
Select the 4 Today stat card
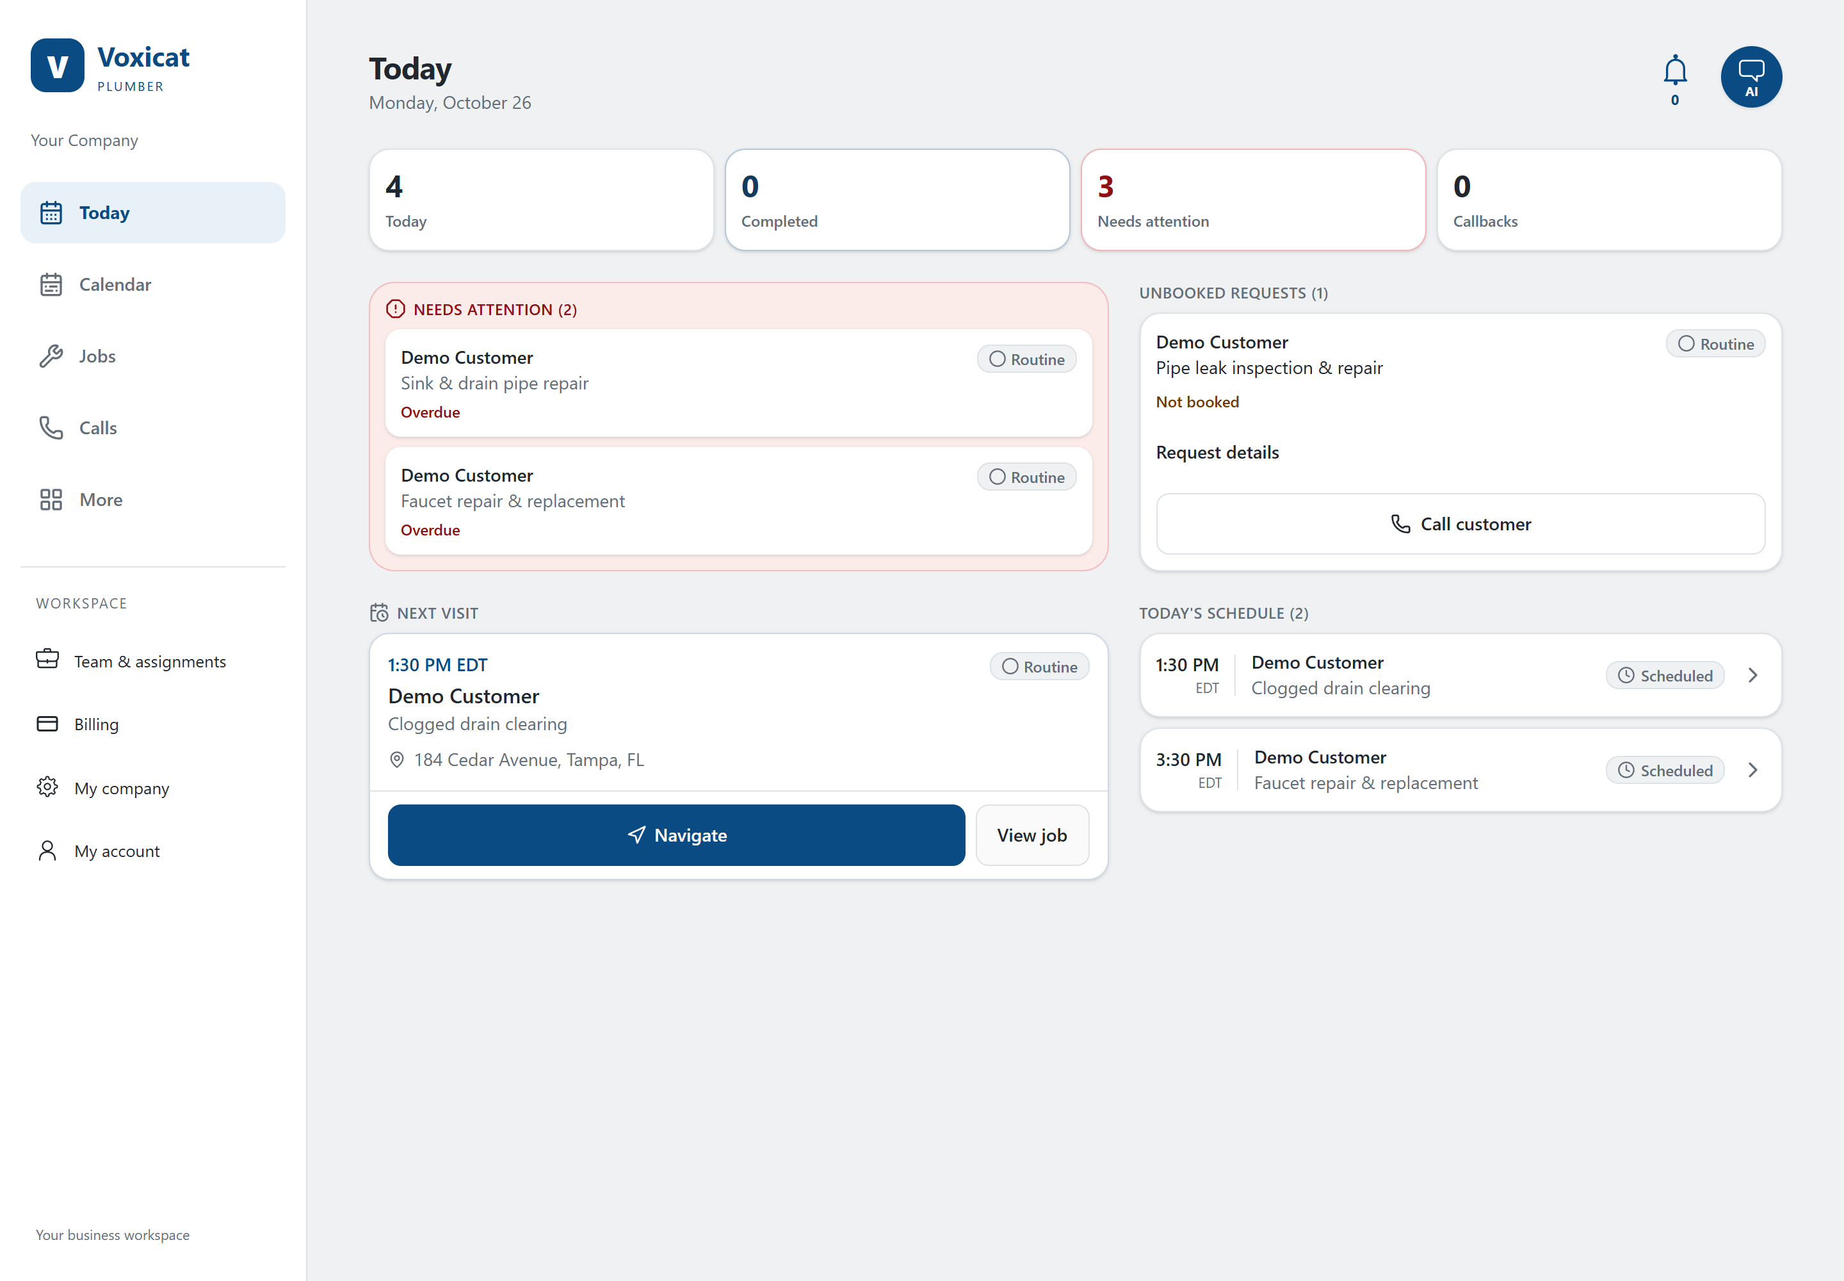542,200
